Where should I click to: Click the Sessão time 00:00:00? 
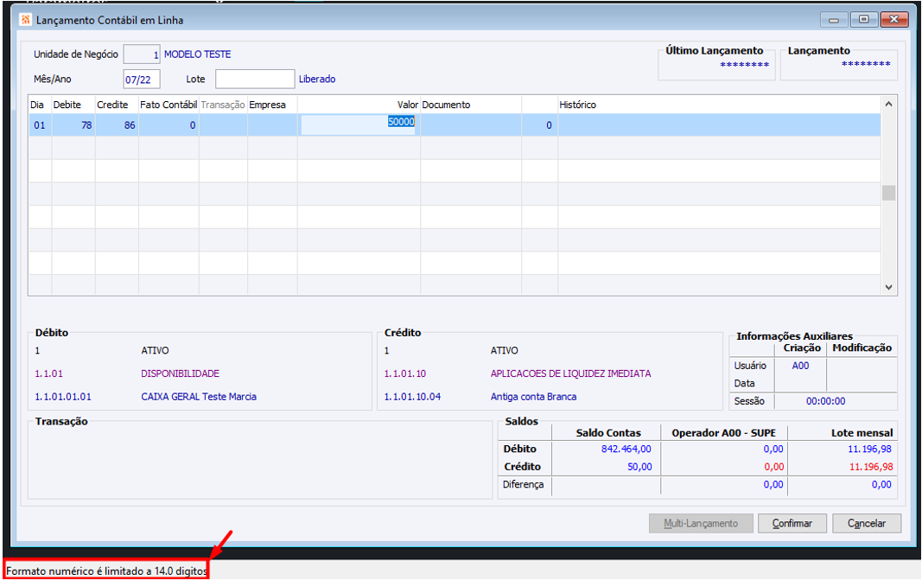tap(825, 401)
